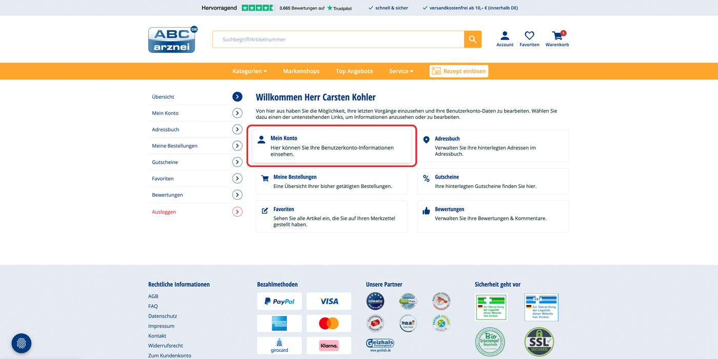Open Favoriten heart icon in header
The image size is (718, 359).
coord(529,38)
